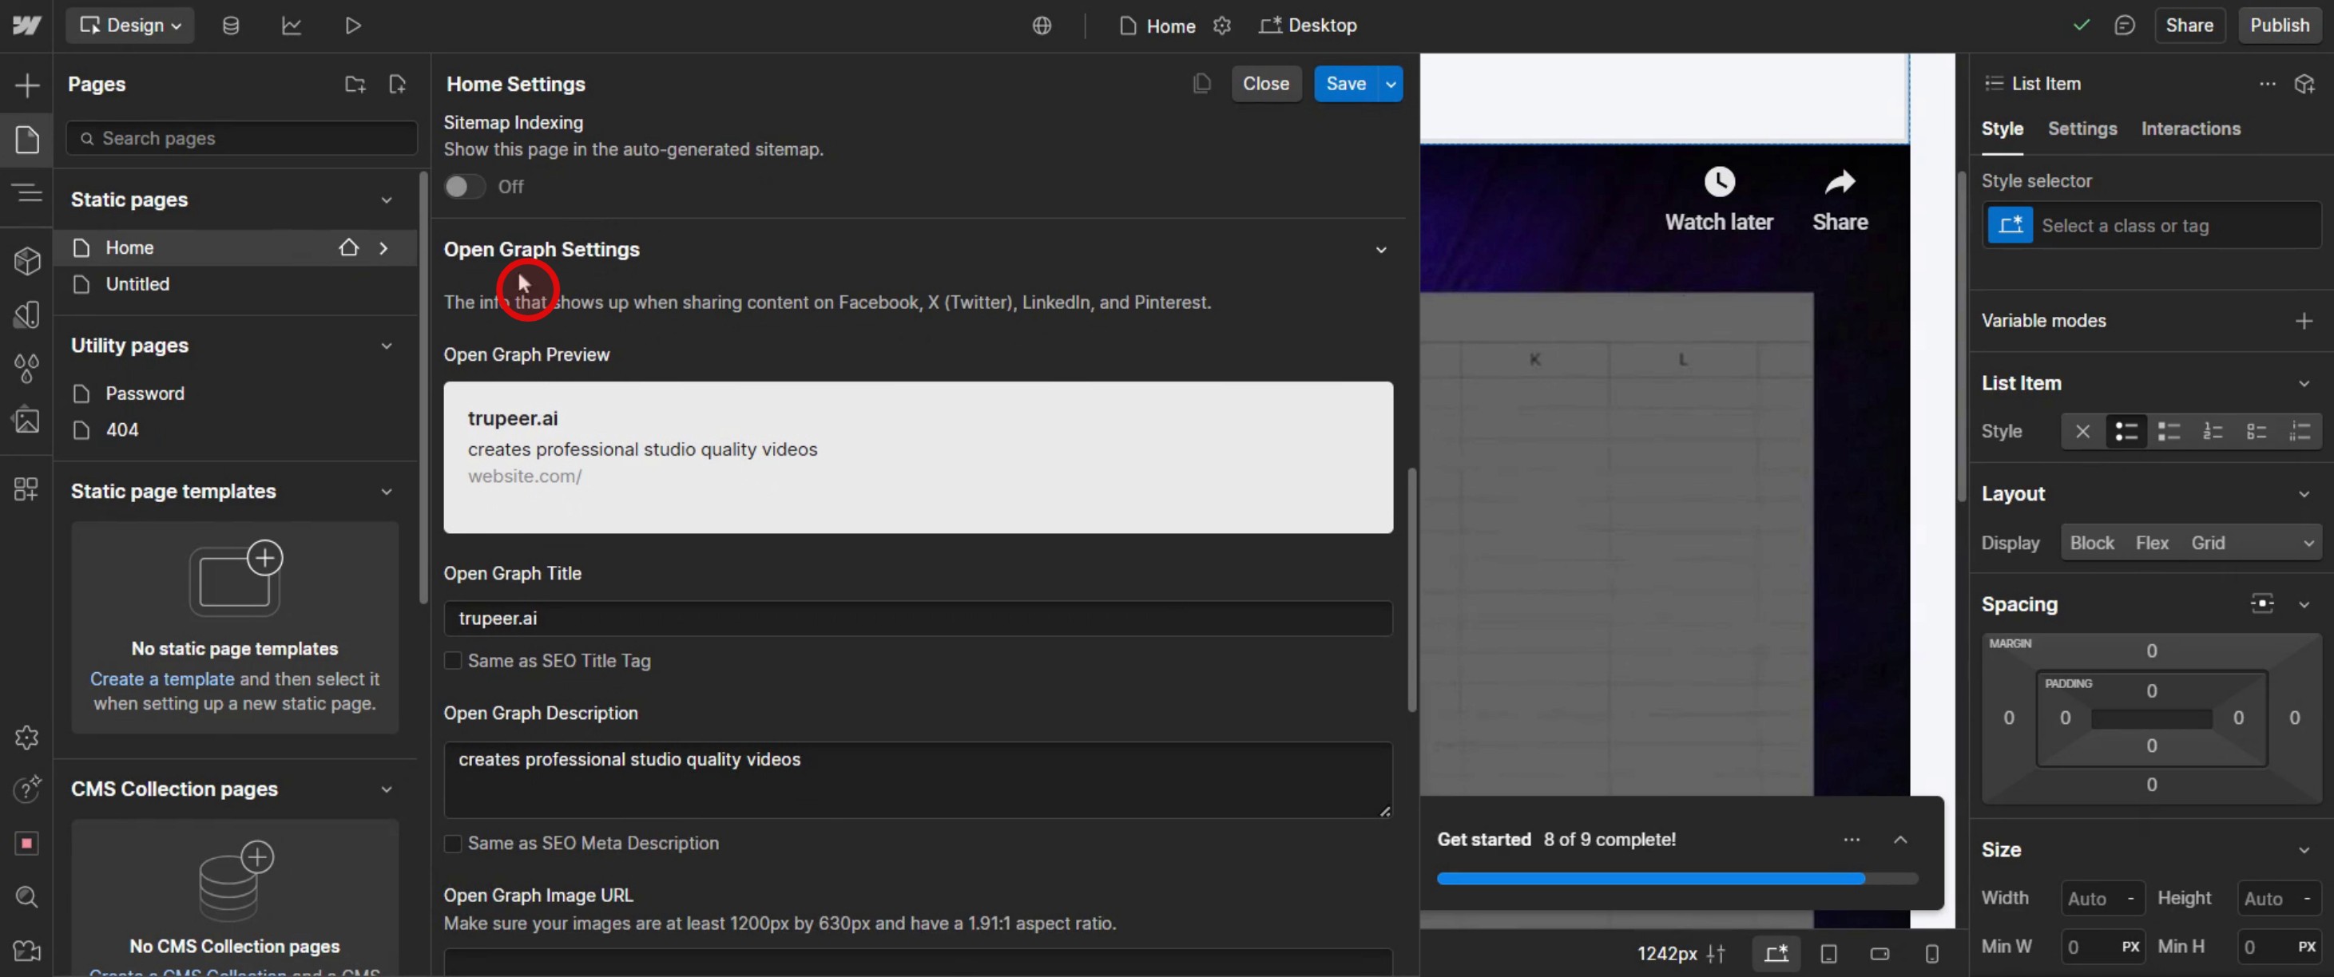Viewport: 2334px width, 977px height.
Task: Collapse Open Graph Settings section
Action: [x=1380, y=250]
